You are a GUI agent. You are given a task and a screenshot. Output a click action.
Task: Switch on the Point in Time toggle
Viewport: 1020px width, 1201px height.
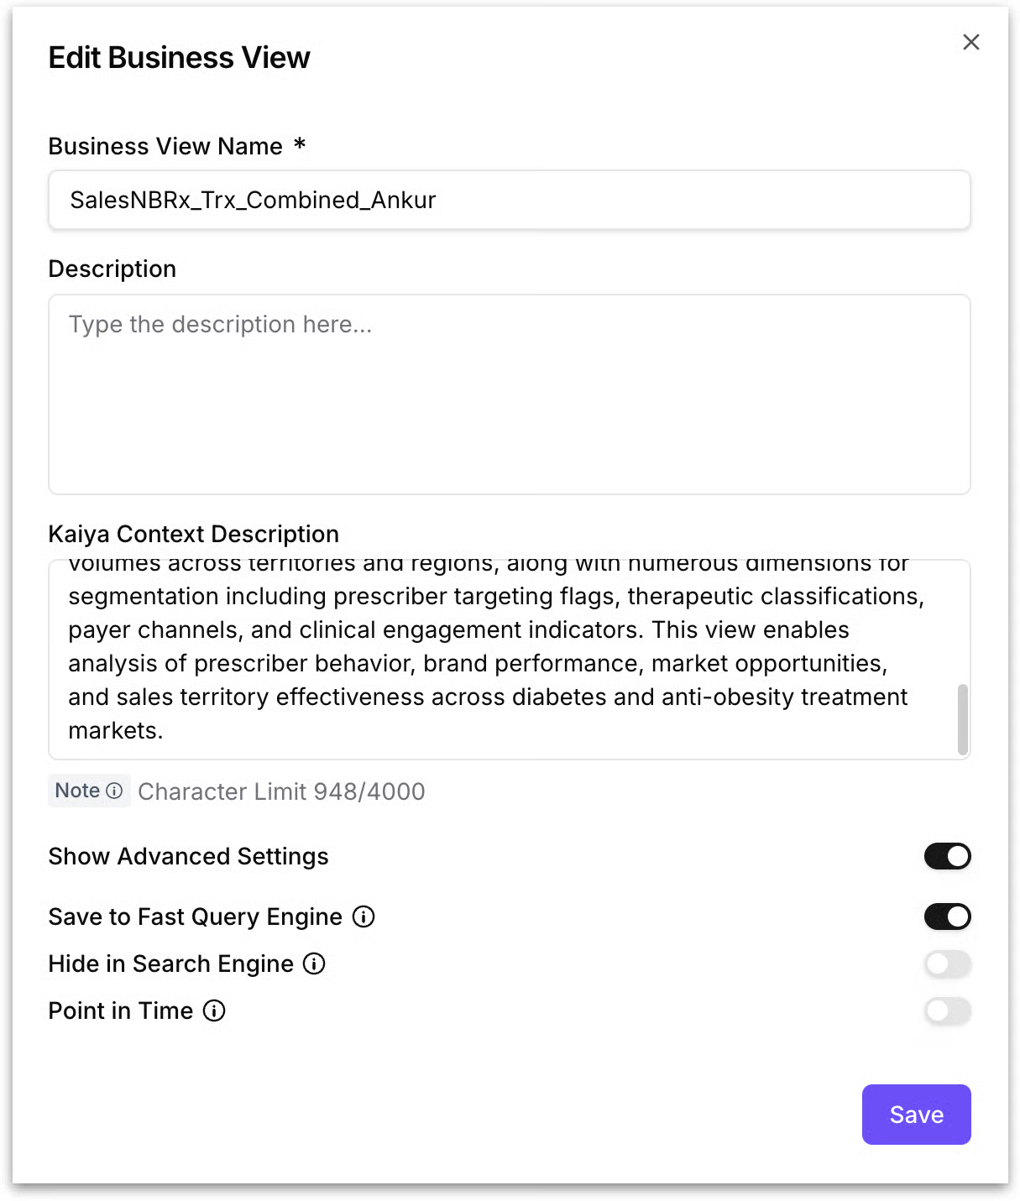(x=947, y=1010)
